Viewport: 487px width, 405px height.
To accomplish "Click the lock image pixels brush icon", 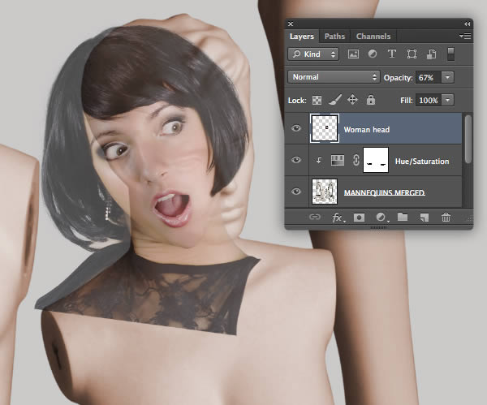I will click(x=334, y=100).
